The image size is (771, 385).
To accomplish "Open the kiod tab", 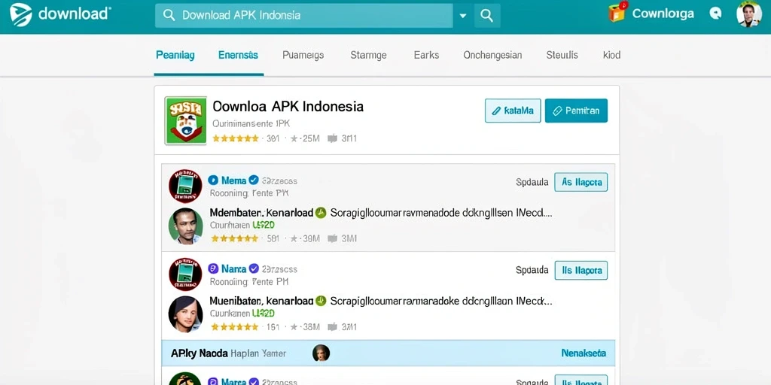I will coord(611,55).
